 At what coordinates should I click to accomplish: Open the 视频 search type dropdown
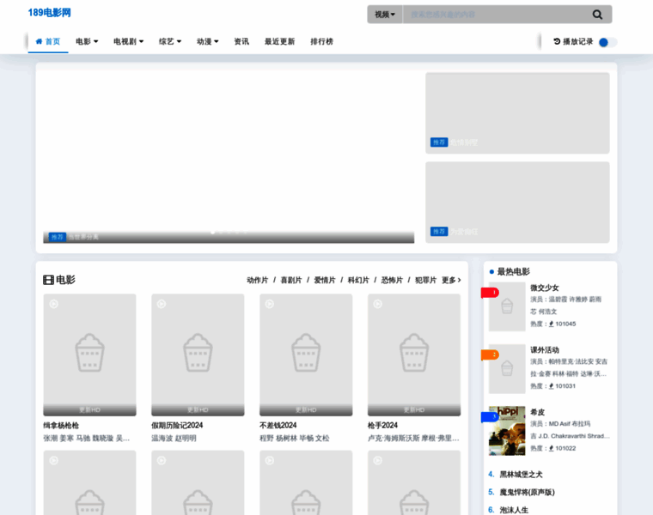tap(385, 15)
